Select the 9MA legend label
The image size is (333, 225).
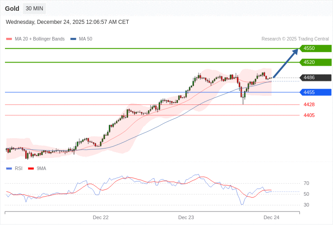[x=42, y=169]
